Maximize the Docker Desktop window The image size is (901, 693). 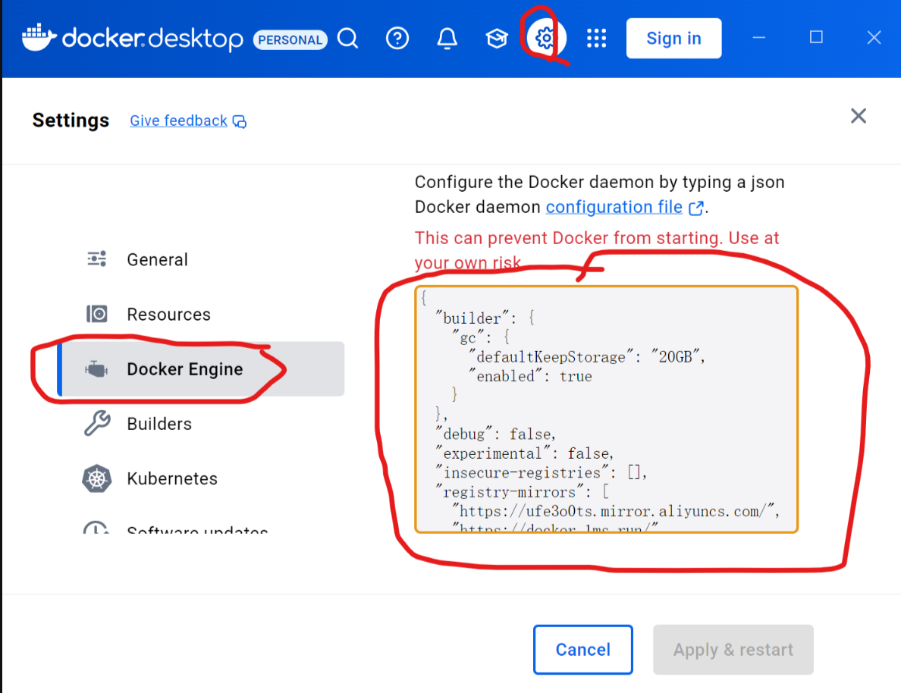pyautogui.click(x=816, y=37)
